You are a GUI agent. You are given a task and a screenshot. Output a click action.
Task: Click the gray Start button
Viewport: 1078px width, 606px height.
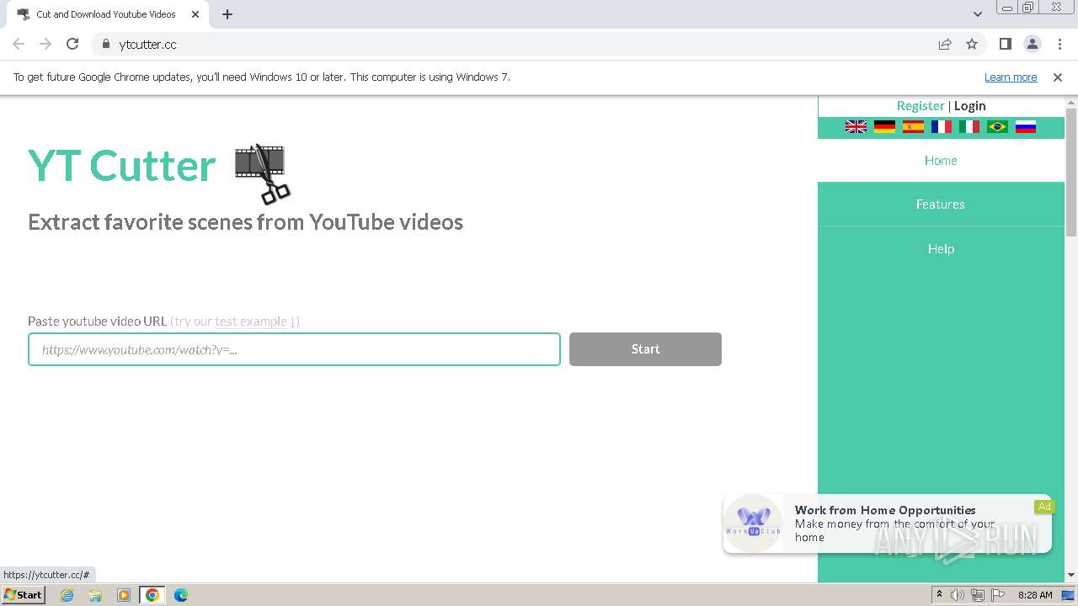(x=645, y=349)
